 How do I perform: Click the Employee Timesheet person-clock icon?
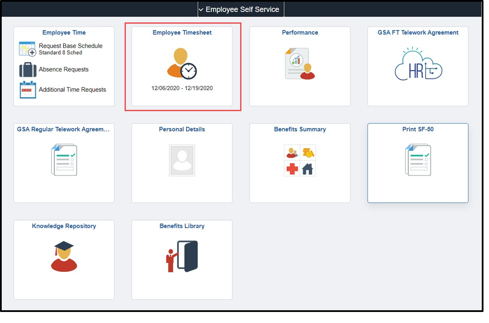click(182, 64)
